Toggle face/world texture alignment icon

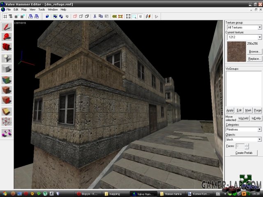(148, 16)
